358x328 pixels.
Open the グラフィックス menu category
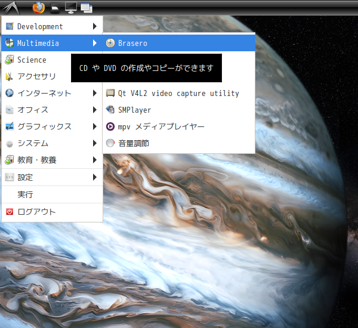tap(52, 126)
